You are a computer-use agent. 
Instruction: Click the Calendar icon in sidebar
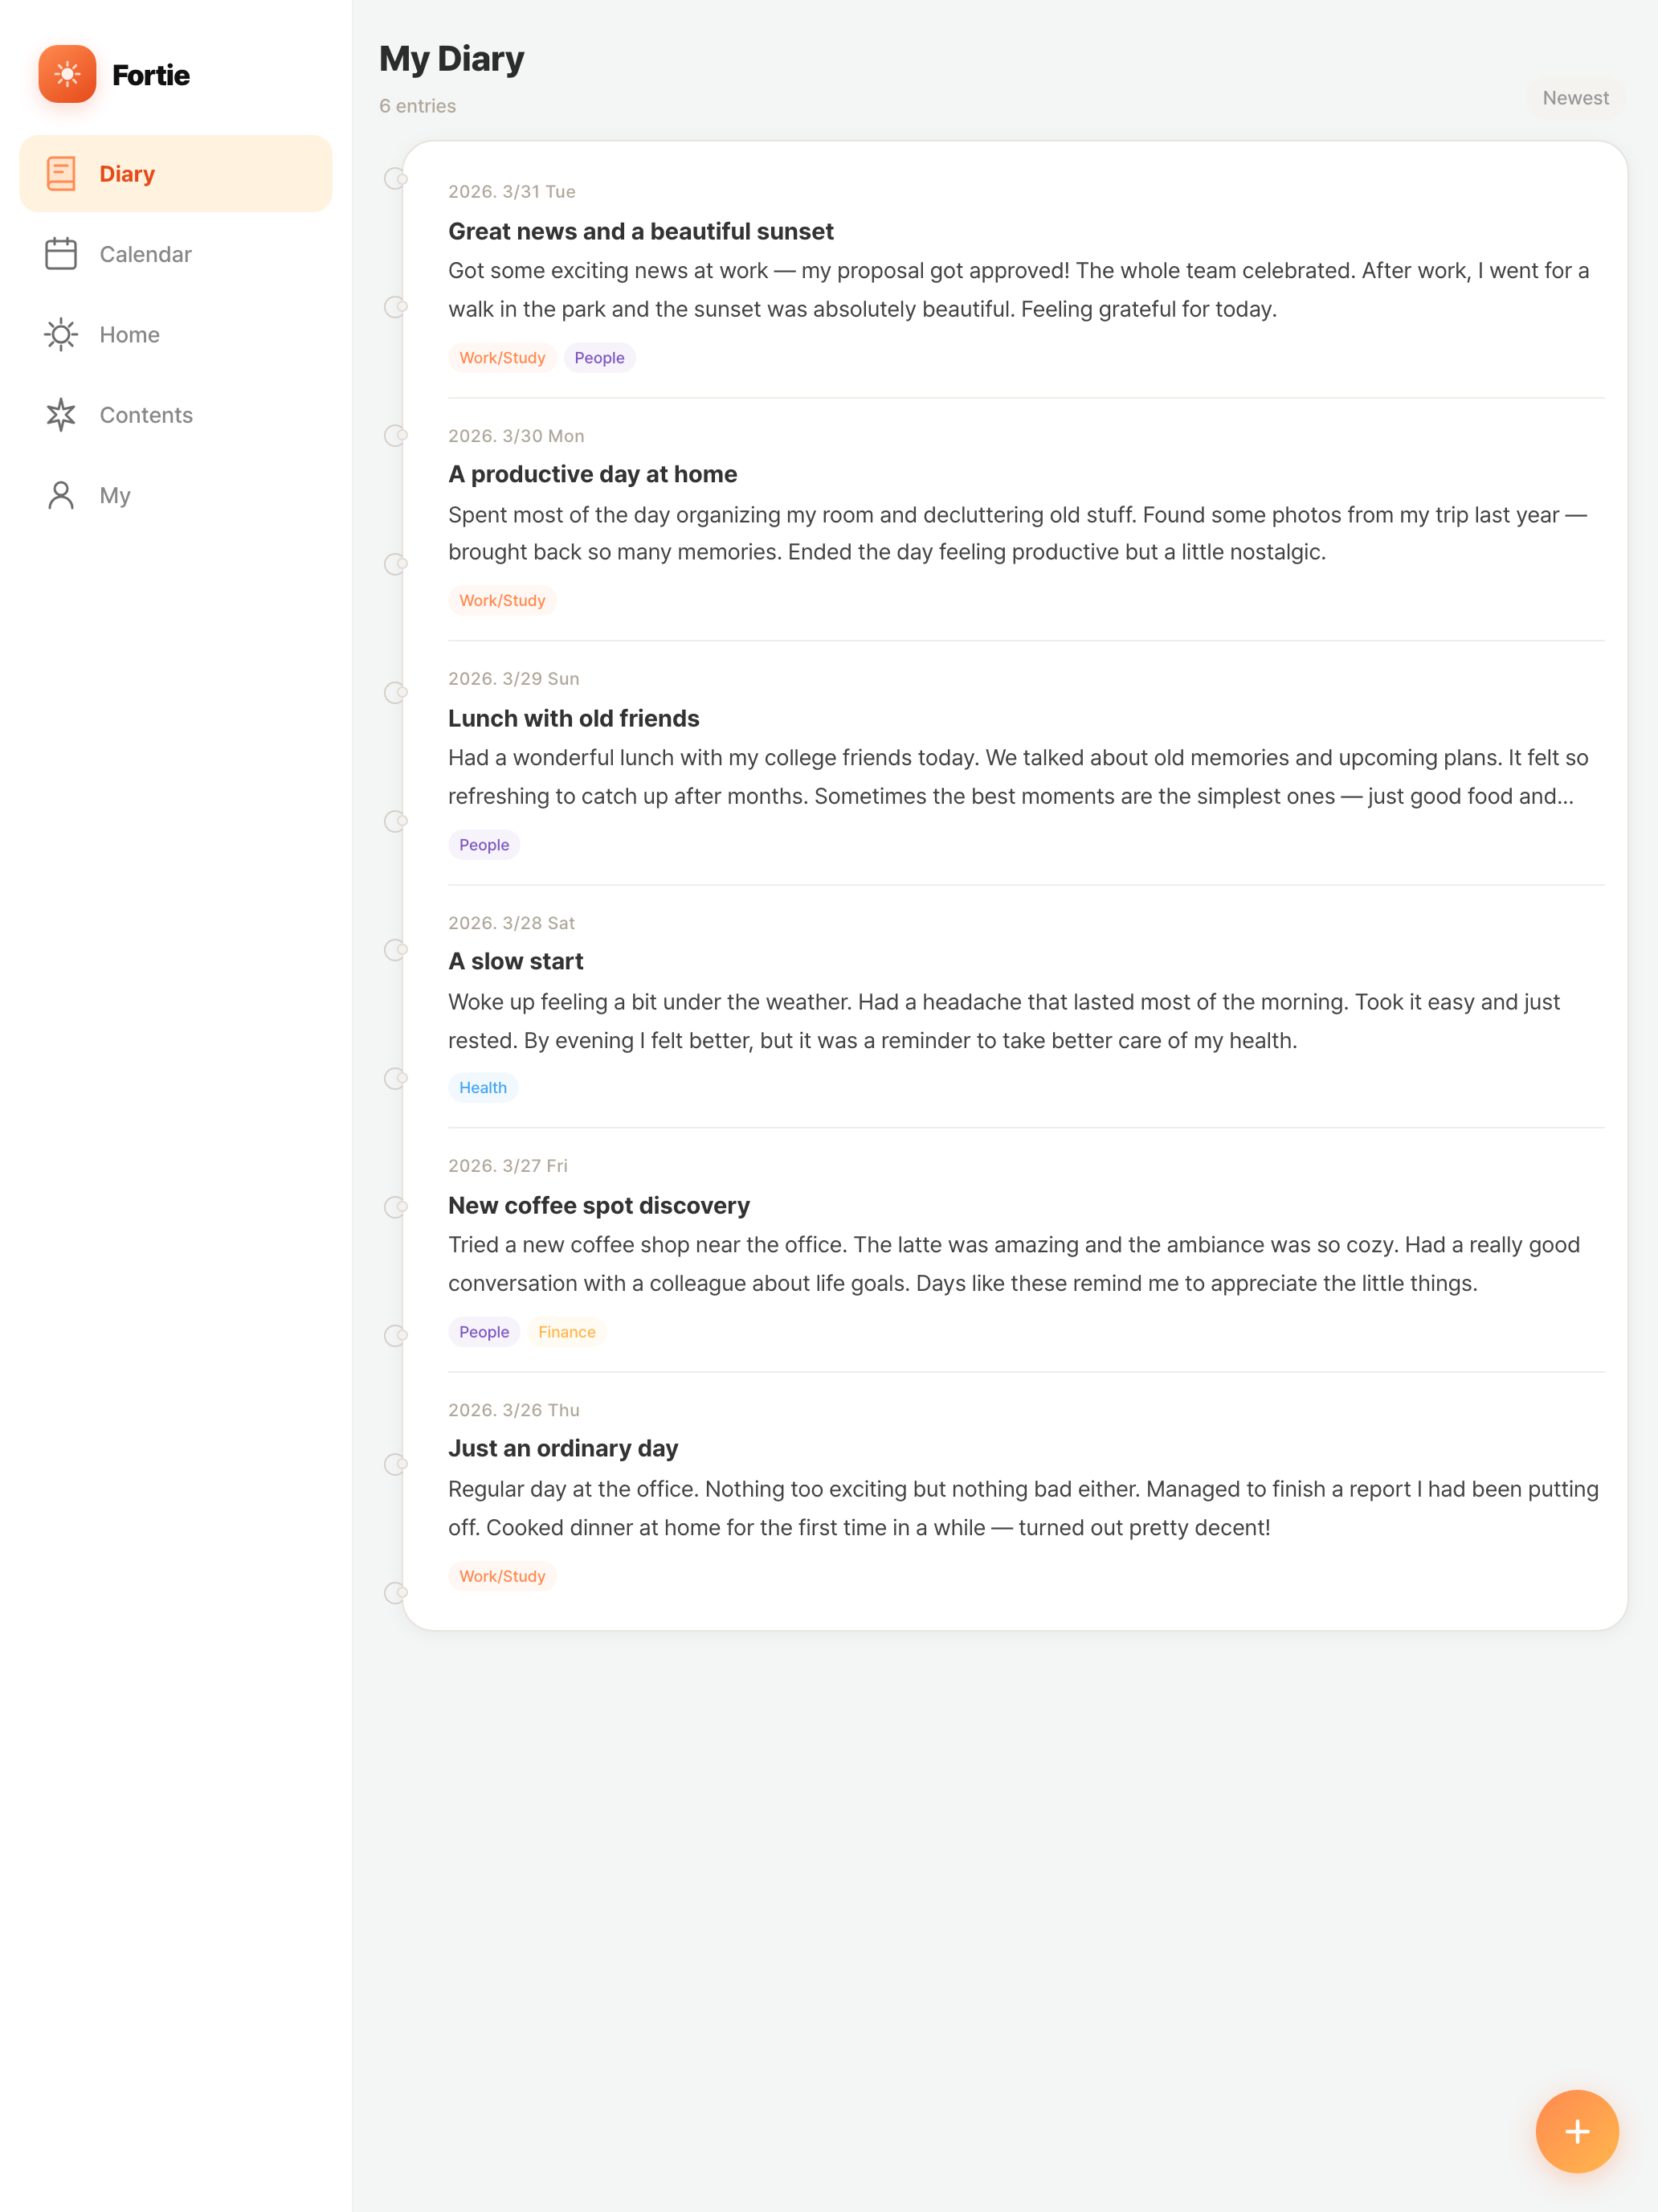point(61,254)
